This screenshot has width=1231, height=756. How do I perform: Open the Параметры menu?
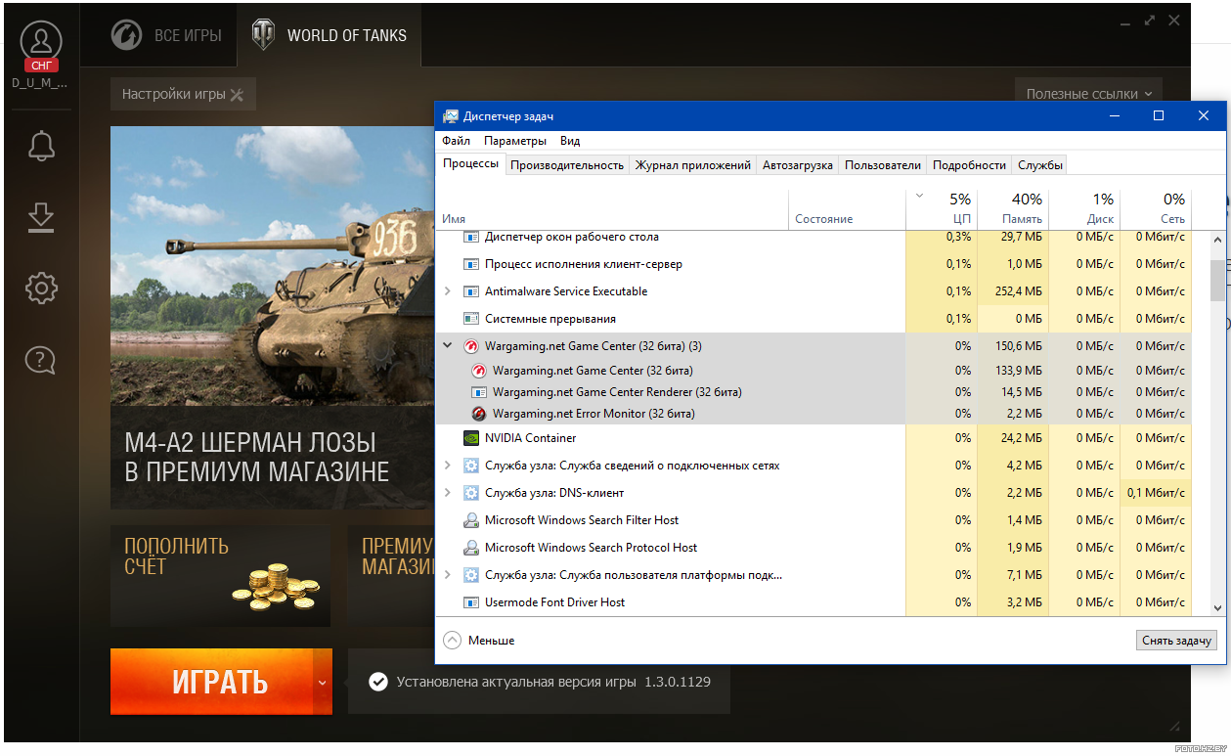pos(515,141)
